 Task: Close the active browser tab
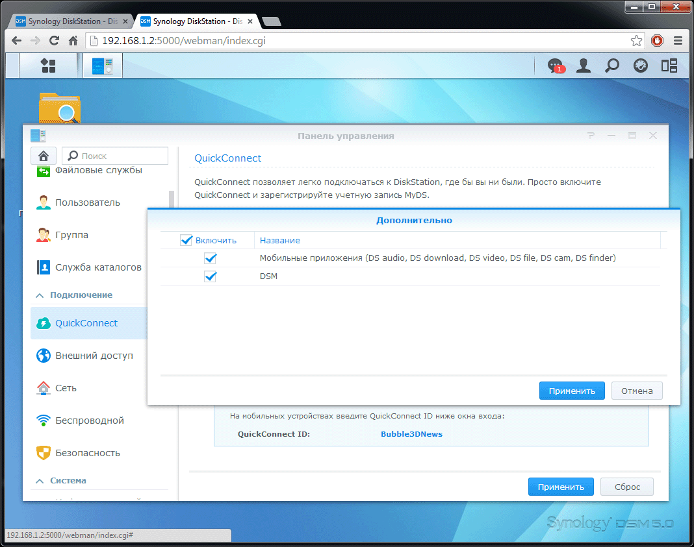(x=250, y=21)
